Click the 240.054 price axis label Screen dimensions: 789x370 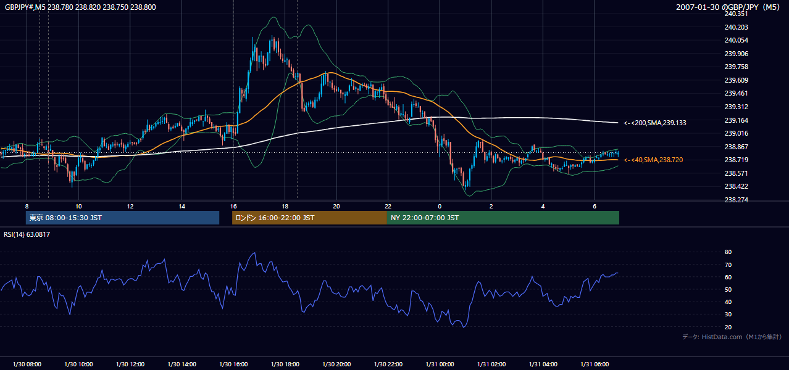(x=737, y=40)
